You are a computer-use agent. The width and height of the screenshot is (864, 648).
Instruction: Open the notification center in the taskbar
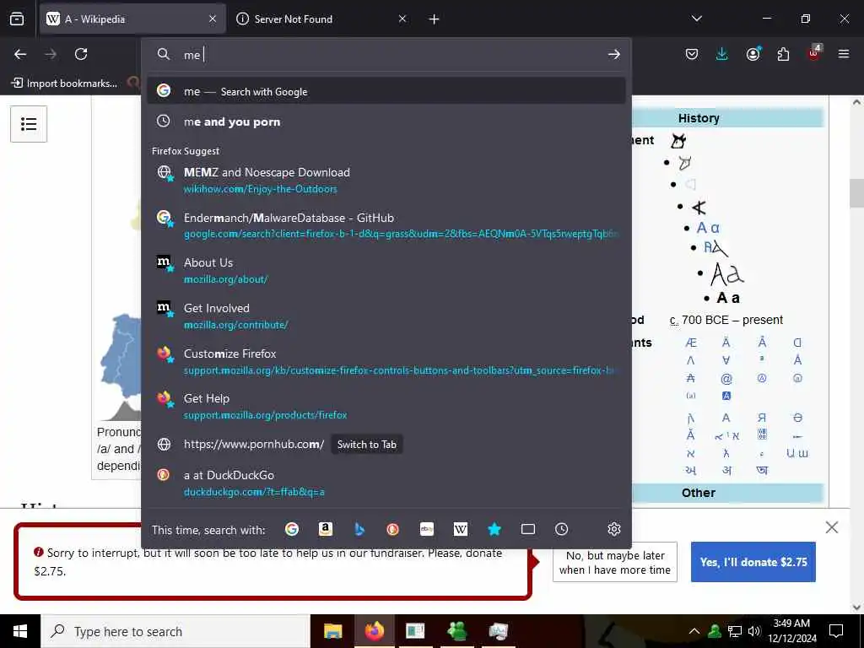(836, 631)
